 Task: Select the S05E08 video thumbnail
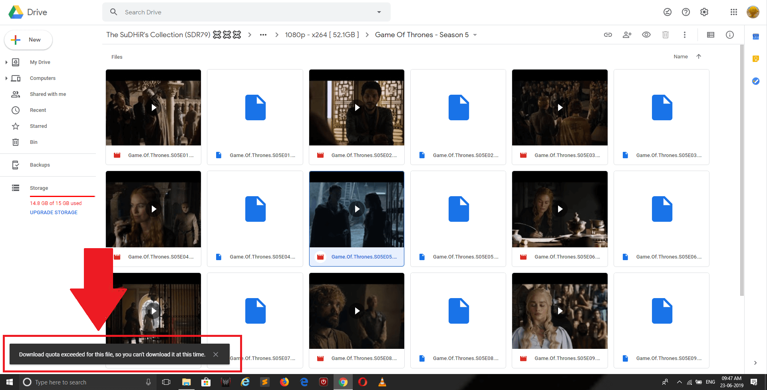357,311
